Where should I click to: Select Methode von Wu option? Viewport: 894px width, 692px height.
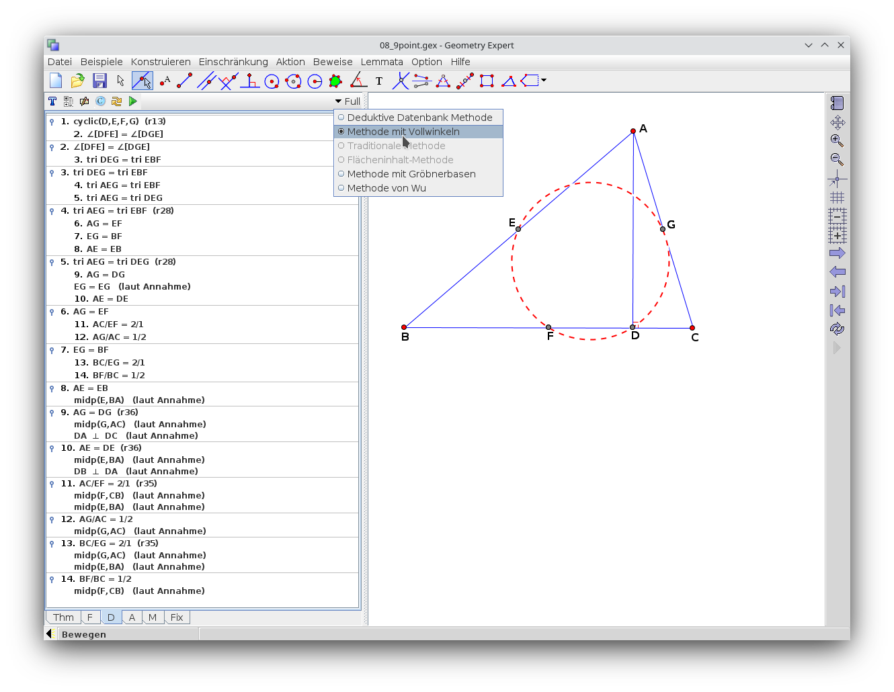pyautogui.click(x=387, y=188)
